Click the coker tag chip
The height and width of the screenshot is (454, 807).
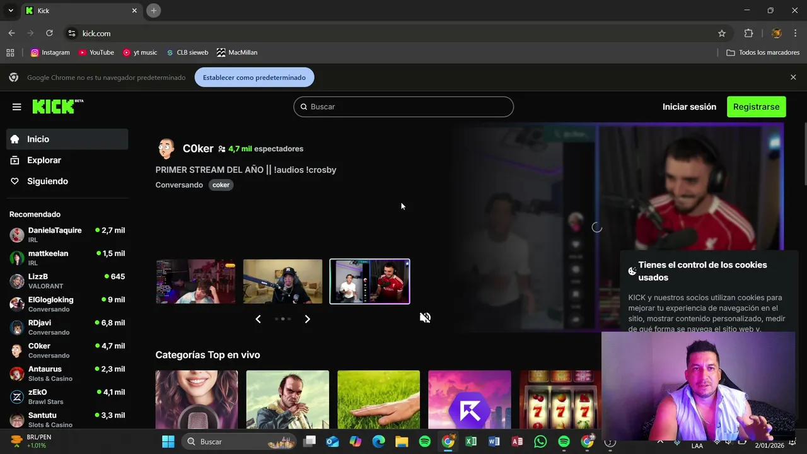[221, 185]
